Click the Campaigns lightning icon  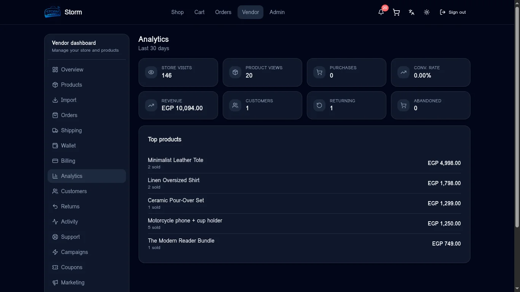point(55,252)
